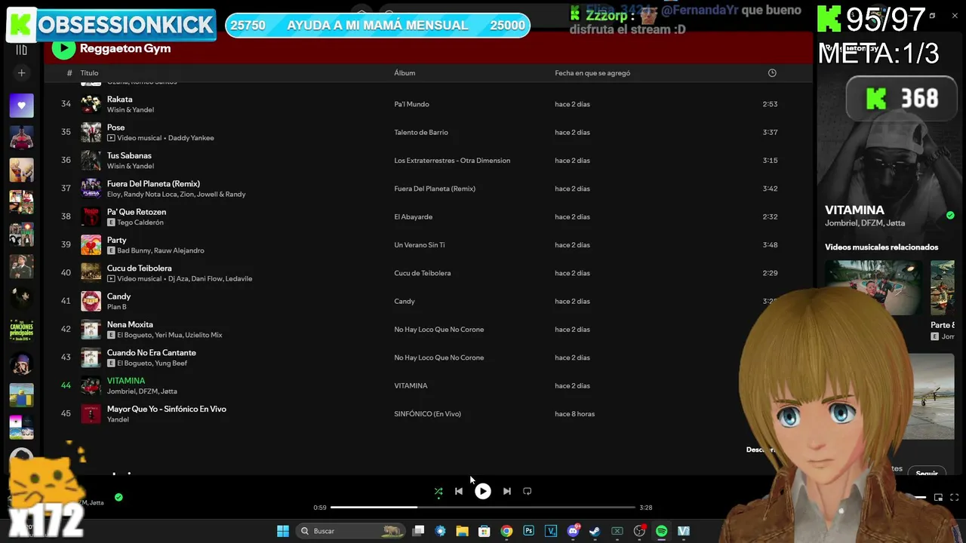
Task: Open the Windows Start menu
Action: (x=283, y=531)
